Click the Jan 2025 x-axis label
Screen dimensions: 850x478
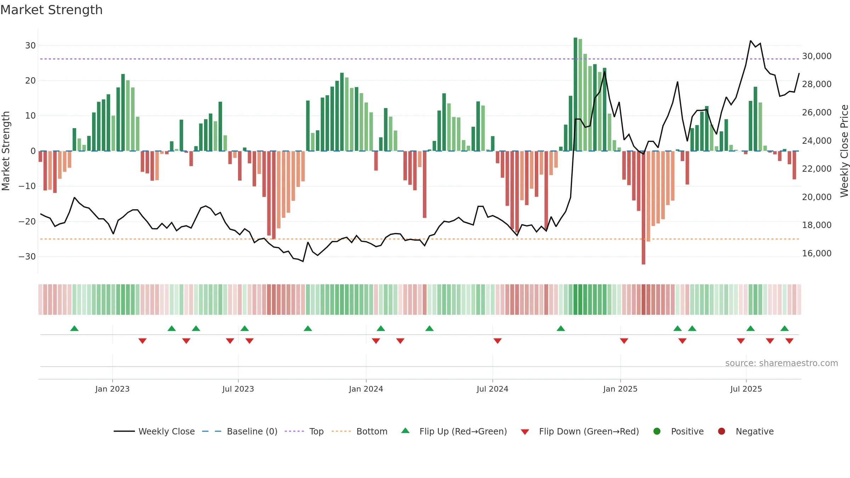pos(620,389)
